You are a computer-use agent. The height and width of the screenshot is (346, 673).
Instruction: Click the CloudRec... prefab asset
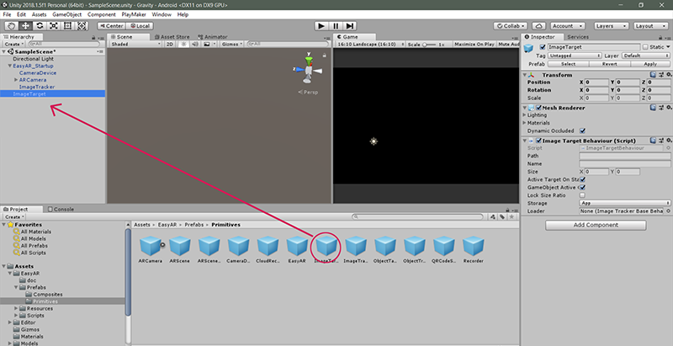click(268, 249)
